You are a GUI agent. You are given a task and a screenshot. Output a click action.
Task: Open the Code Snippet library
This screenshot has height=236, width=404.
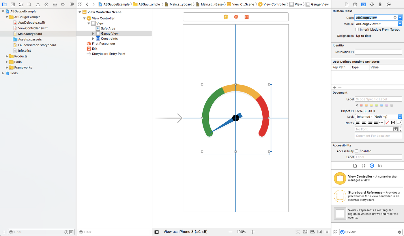coord(363,166)
